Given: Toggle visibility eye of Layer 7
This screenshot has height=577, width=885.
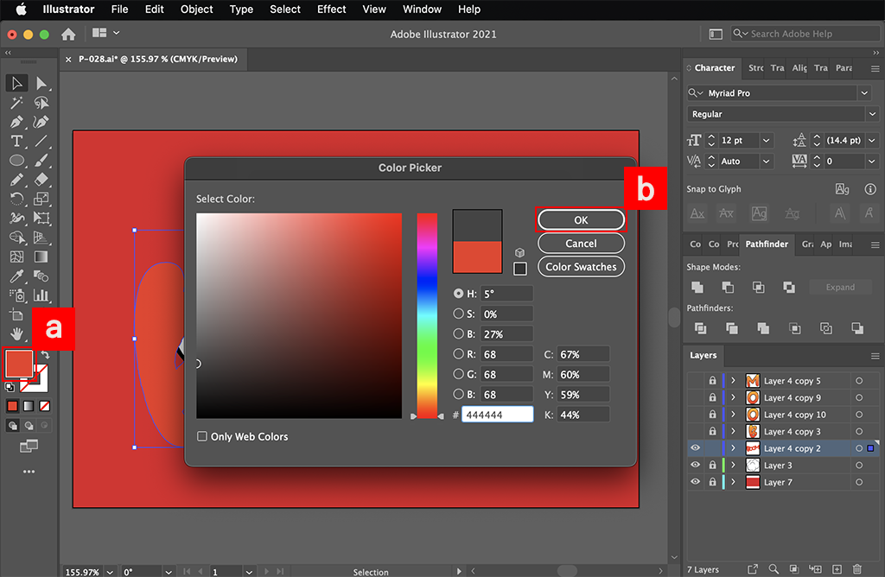Looking at the screenshot, I should pyautogui.click(x=696, y=482).
